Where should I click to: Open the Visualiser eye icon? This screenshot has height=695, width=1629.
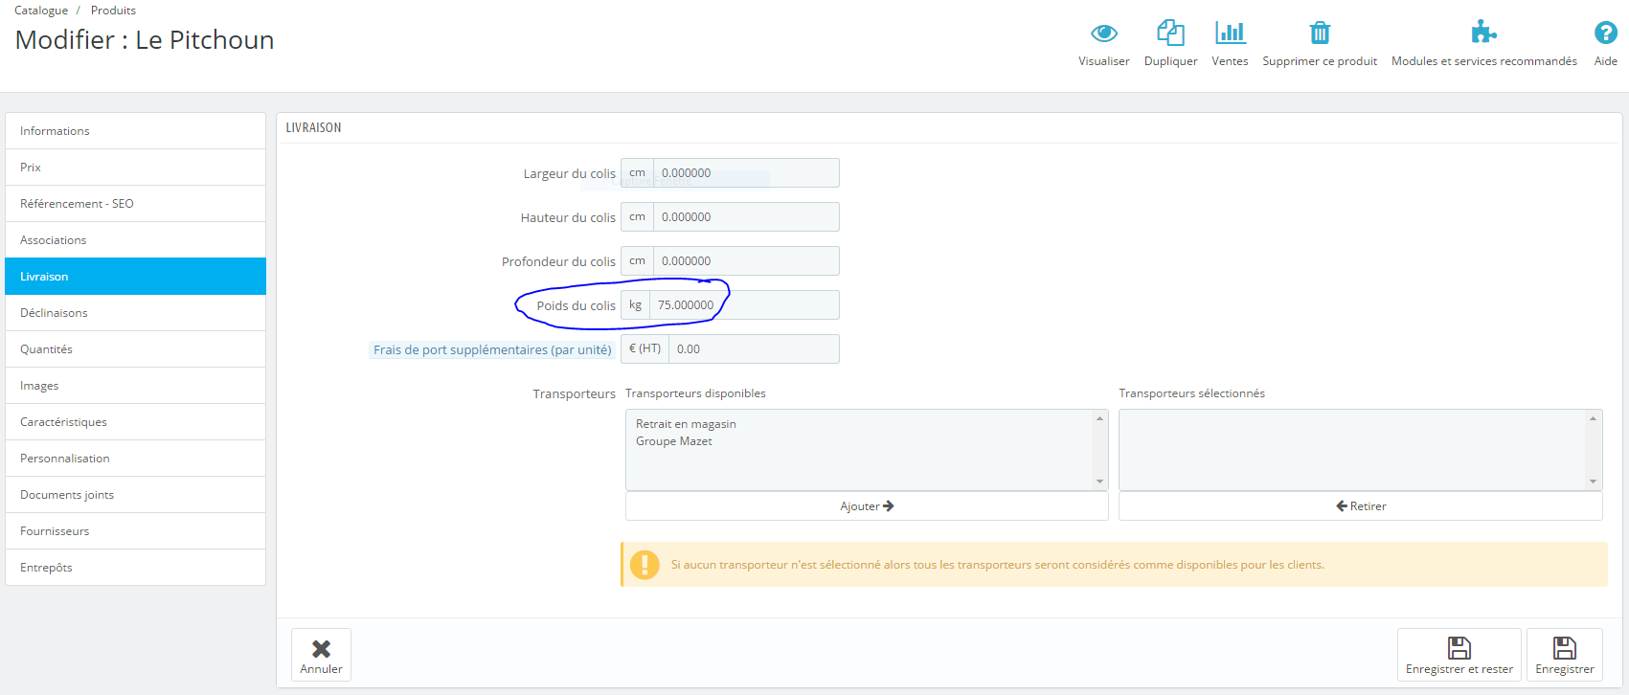click(1104, 34)
